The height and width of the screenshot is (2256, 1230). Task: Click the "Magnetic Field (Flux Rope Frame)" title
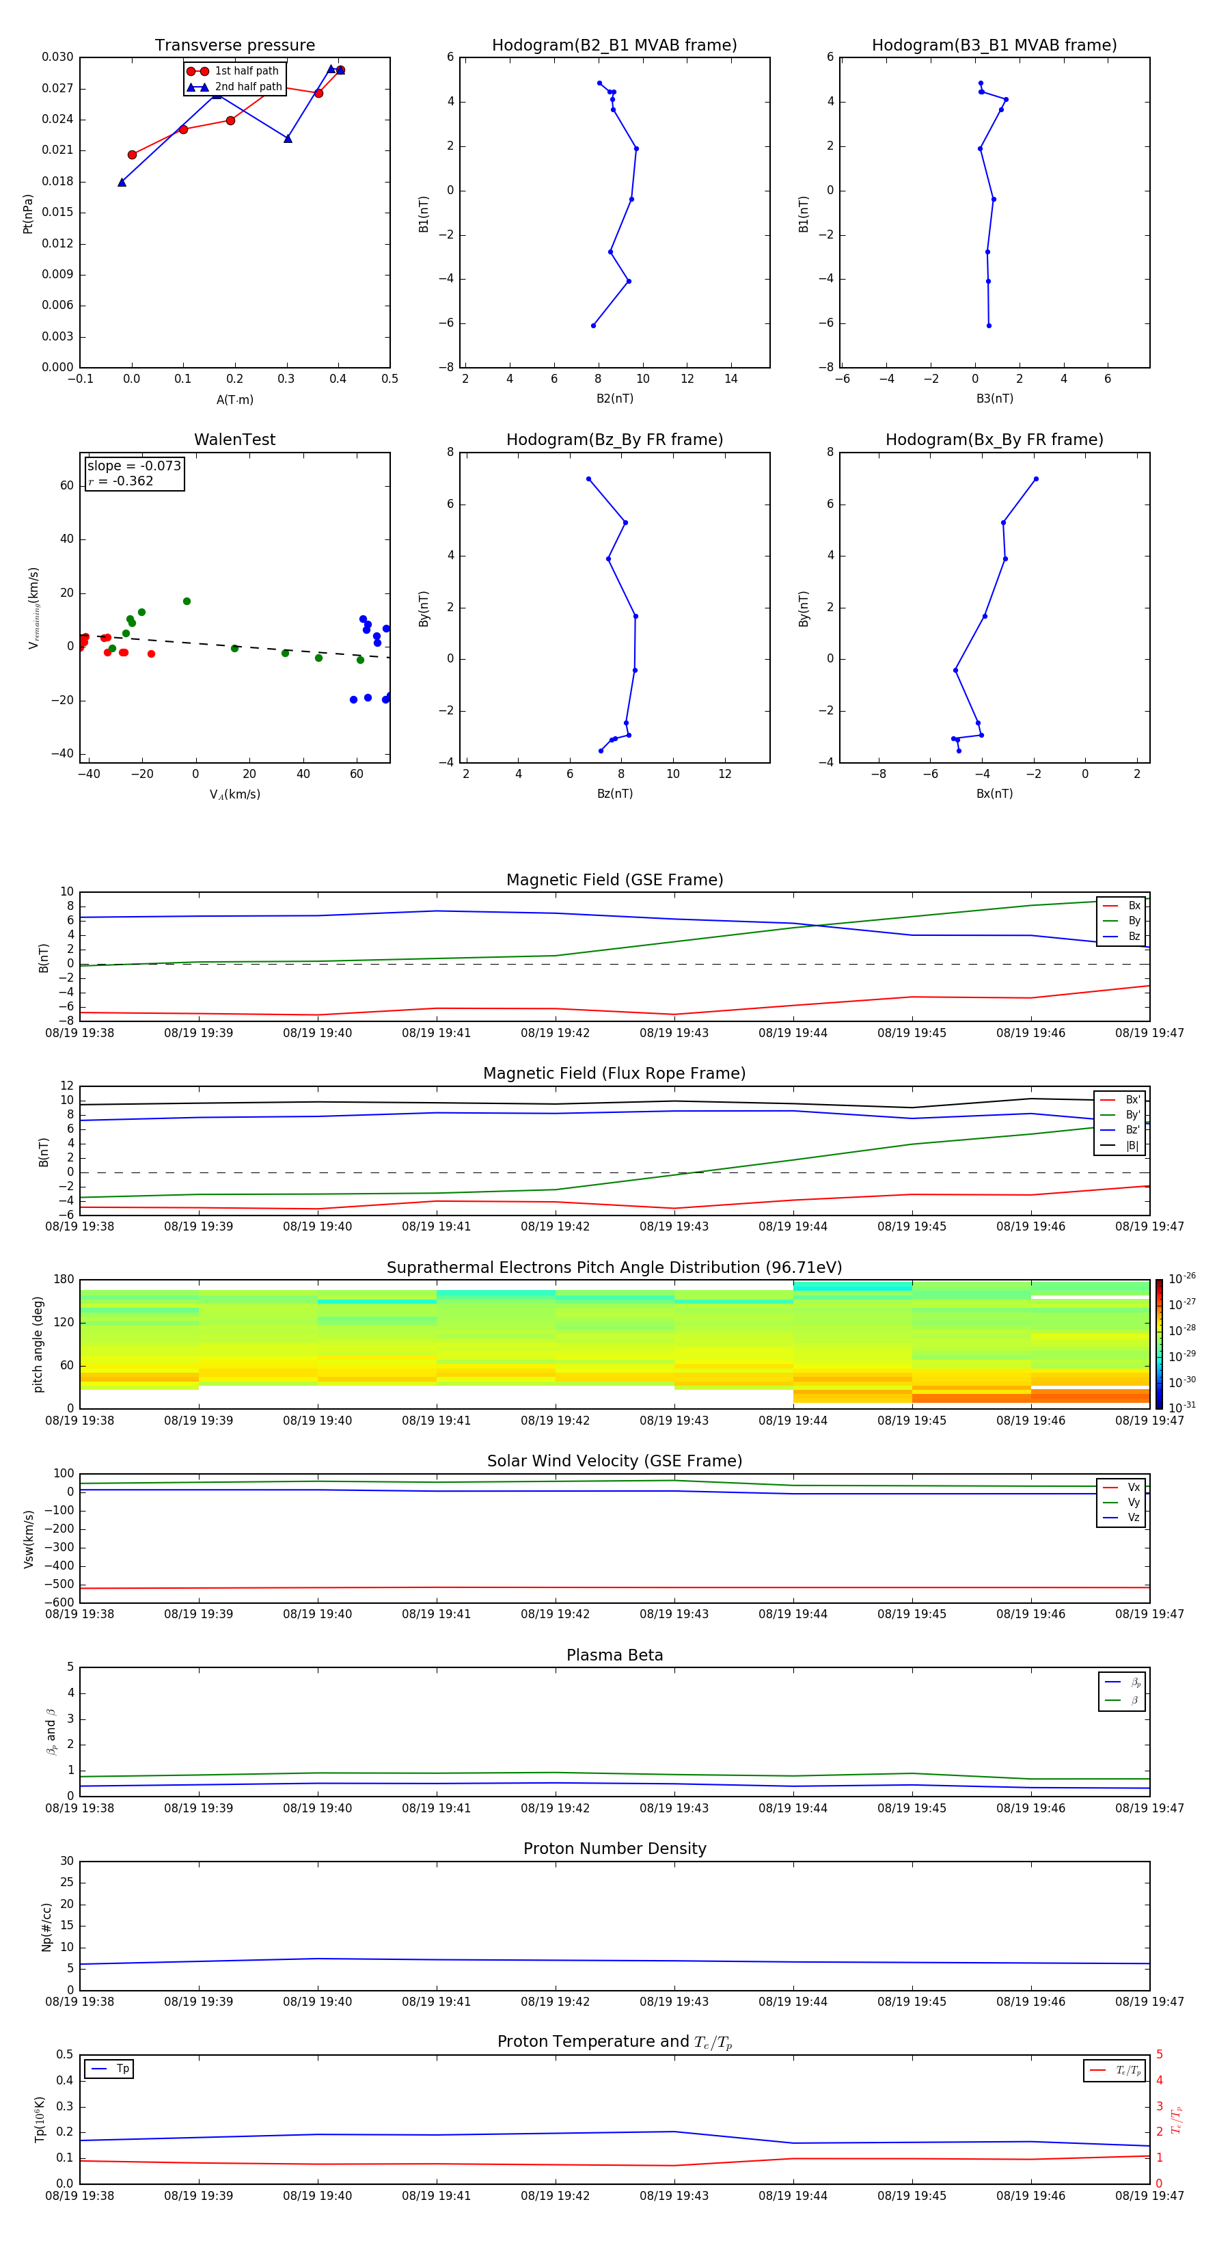pos(614,1074)
